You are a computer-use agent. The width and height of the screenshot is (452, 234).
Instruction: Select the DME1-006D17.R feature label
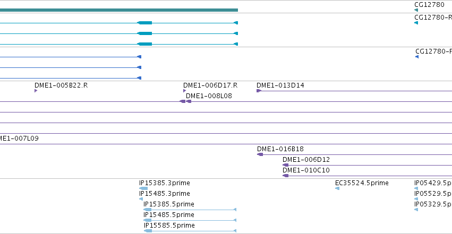(210, 85)
